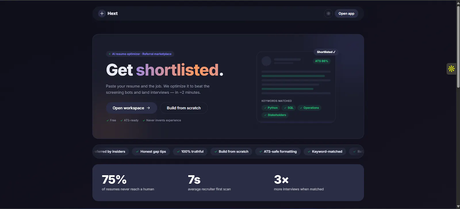Click the ATS-ready checkmark label
This screenshot has width=460, height=209.
click(x=129, y=120)
